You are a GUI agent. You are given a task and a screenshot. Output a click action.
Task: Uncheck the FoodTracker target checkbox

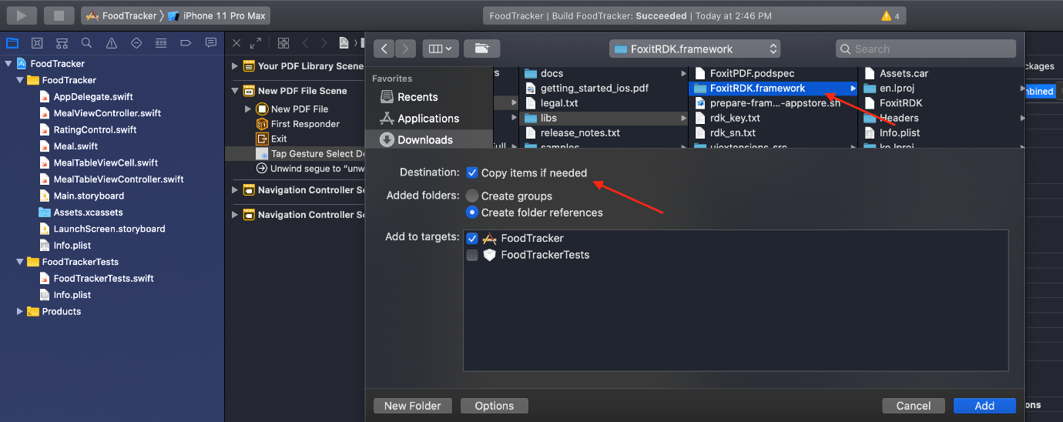(472, 239)
